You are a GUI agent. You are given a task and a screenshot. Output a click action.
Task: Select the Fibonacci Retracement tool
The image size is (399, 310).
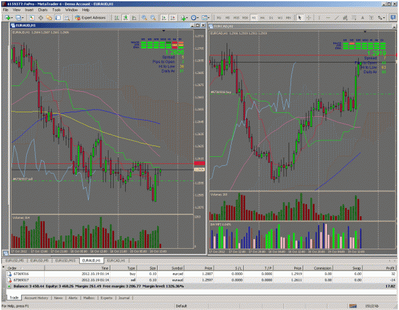(x=354, y=18)
